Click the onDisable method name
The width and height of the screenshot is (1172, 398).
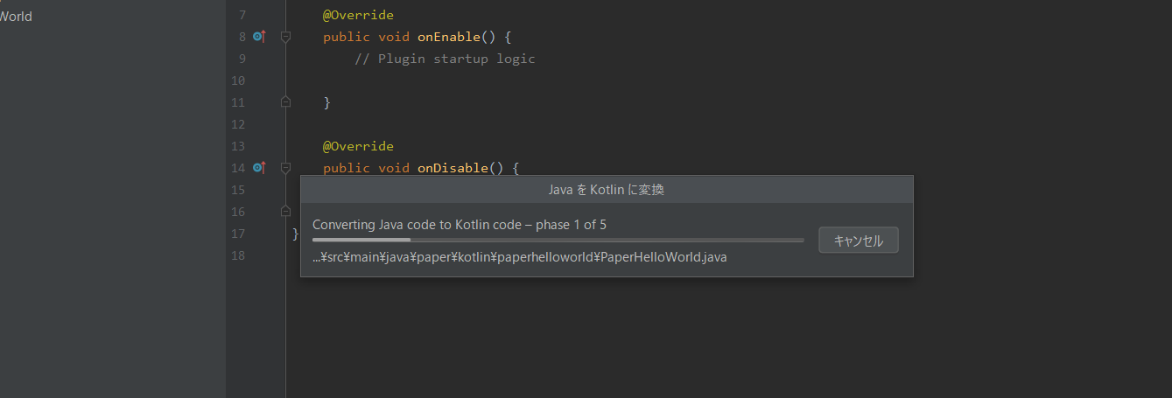453,167
